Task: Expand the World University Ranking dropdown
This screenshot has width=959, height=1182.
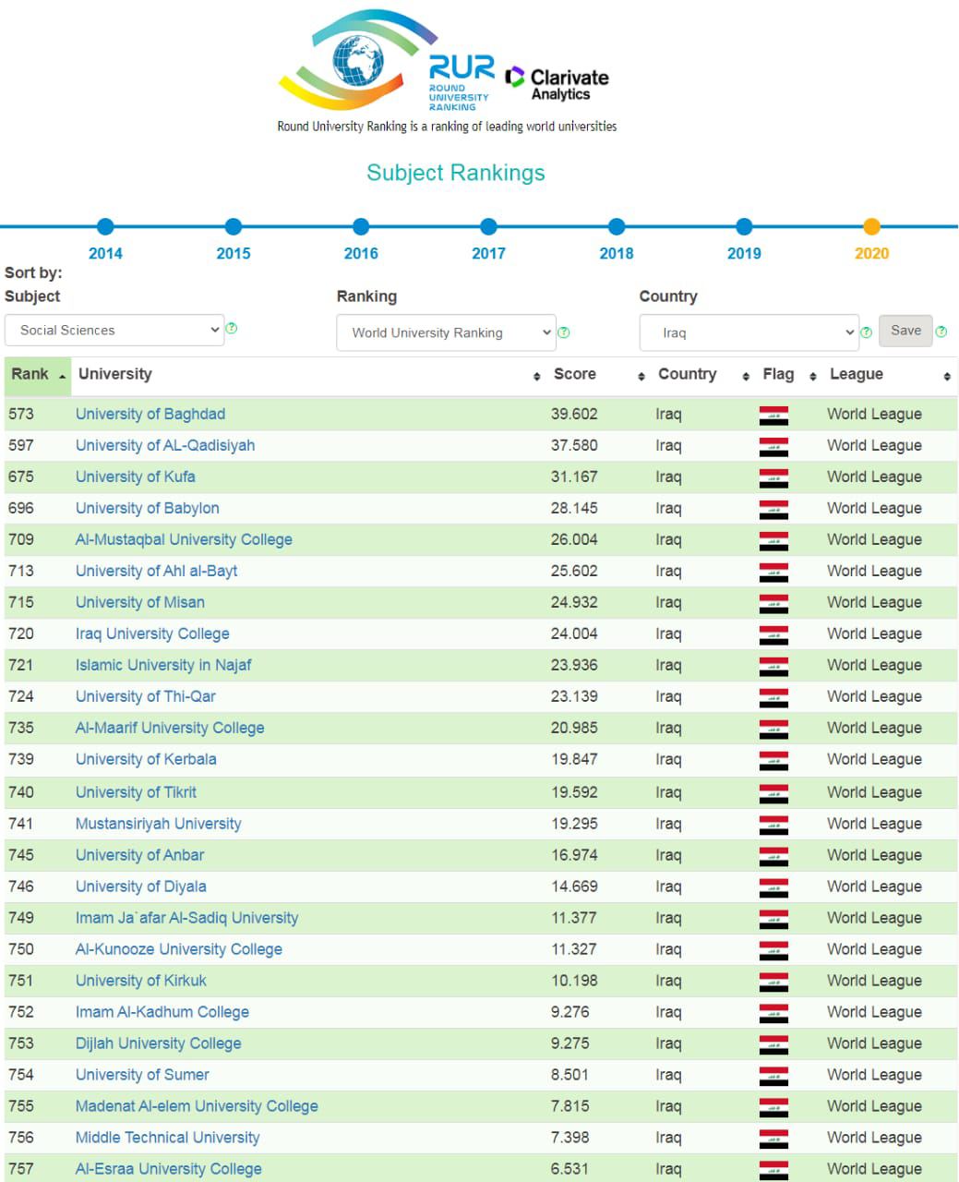Action: (446, 332)
